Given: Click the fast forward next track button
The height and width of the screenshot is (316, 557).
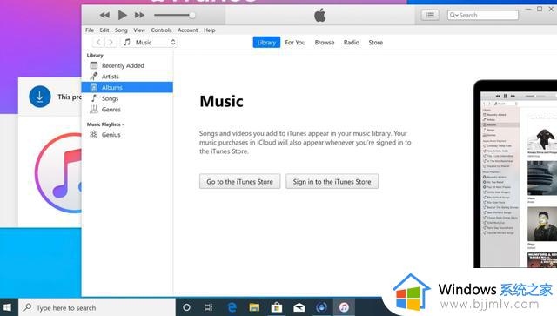Looking at the screenshot, I should click(139, 15).
